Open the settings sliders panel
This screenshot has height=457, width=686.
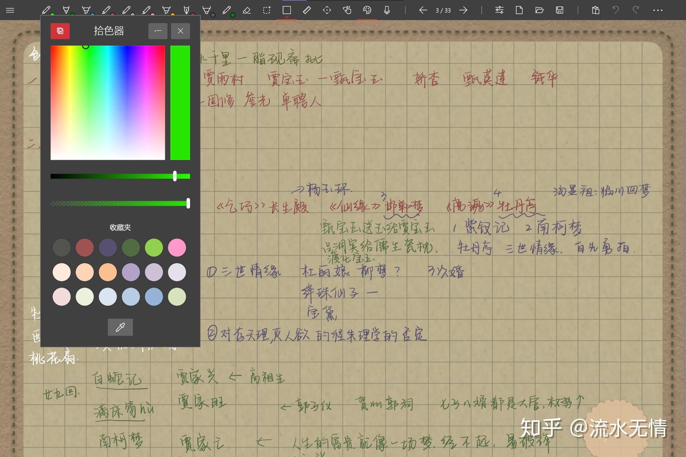(x=499, y=10)
